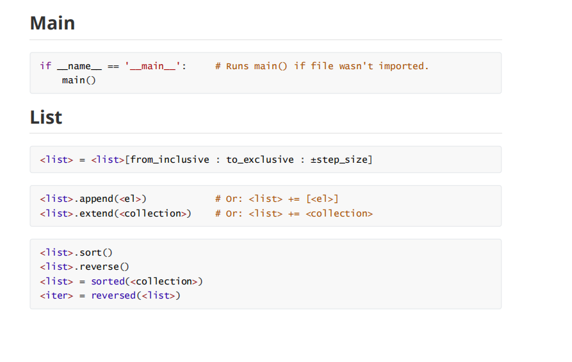Click the '# Or: <list> += <collection>' comment
This screenshot has width=572, height=362.
tap(293, 213)
